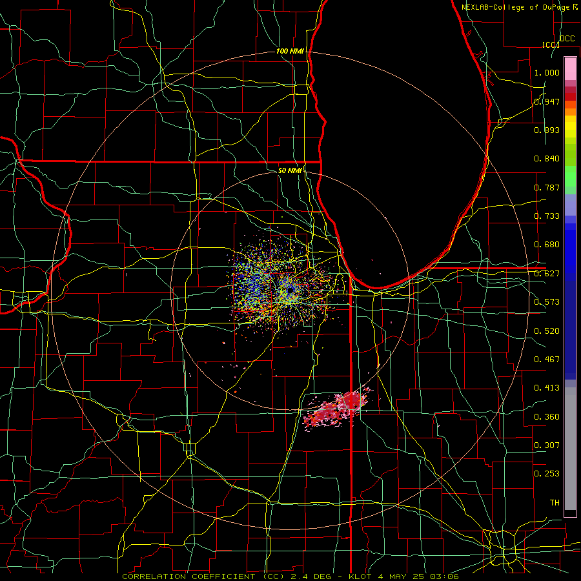Pick the pink color band near 1.000

570,69
